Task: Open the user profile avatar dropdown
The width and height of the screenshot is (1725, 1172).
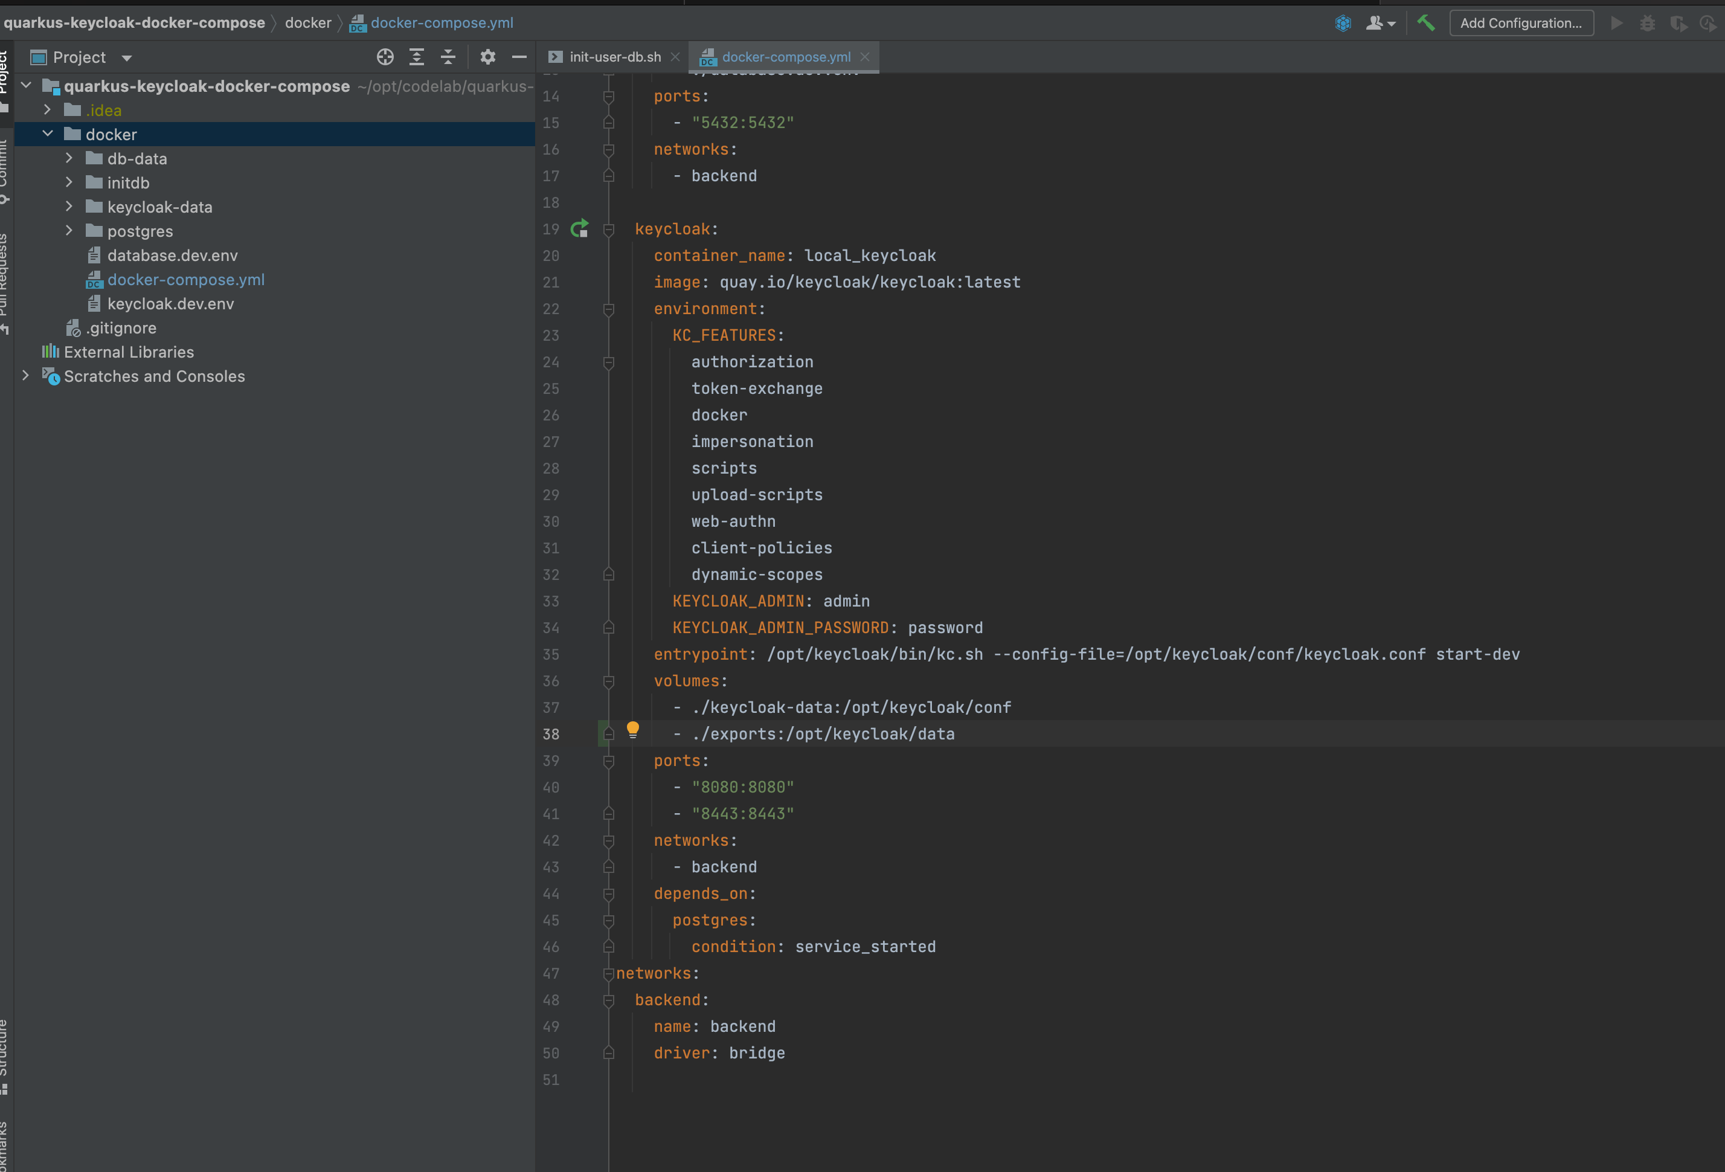Action: tap(1380, 23)
